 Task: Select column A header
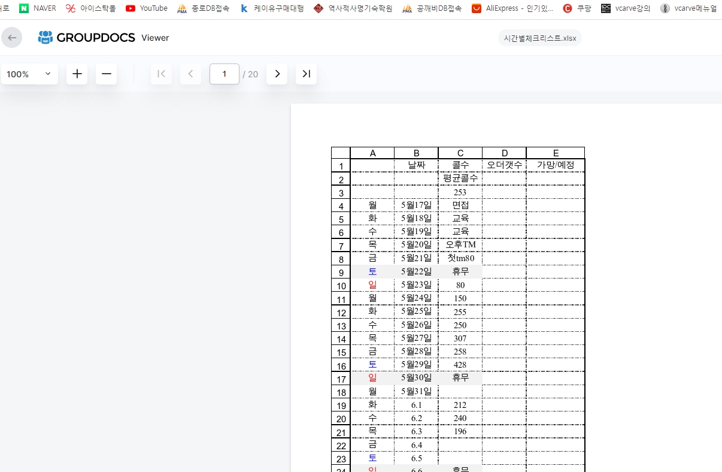pyautogui.click(x=372, y=153)
